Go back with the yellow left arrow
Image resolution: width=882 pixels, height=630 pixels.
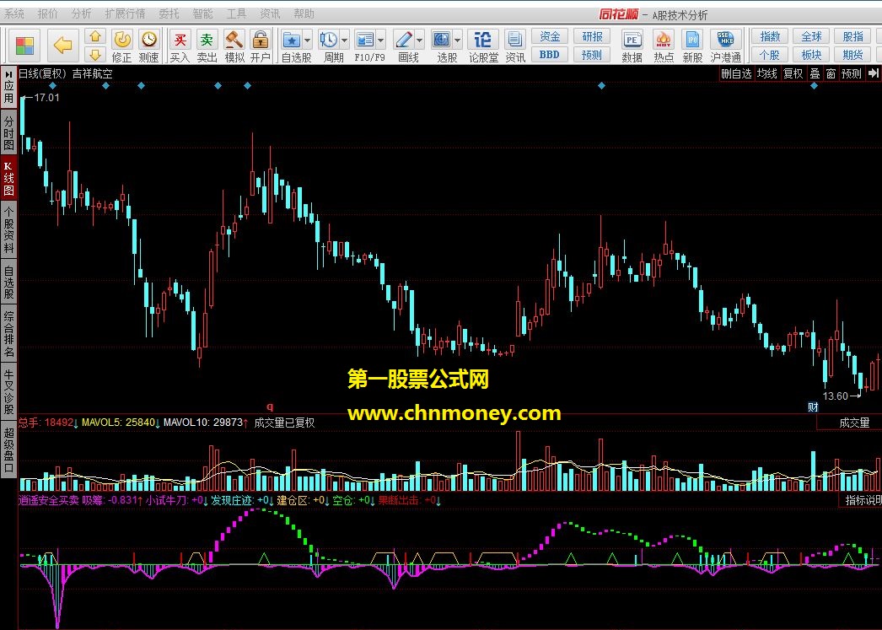pyautogui.click(x=62, y=45)
